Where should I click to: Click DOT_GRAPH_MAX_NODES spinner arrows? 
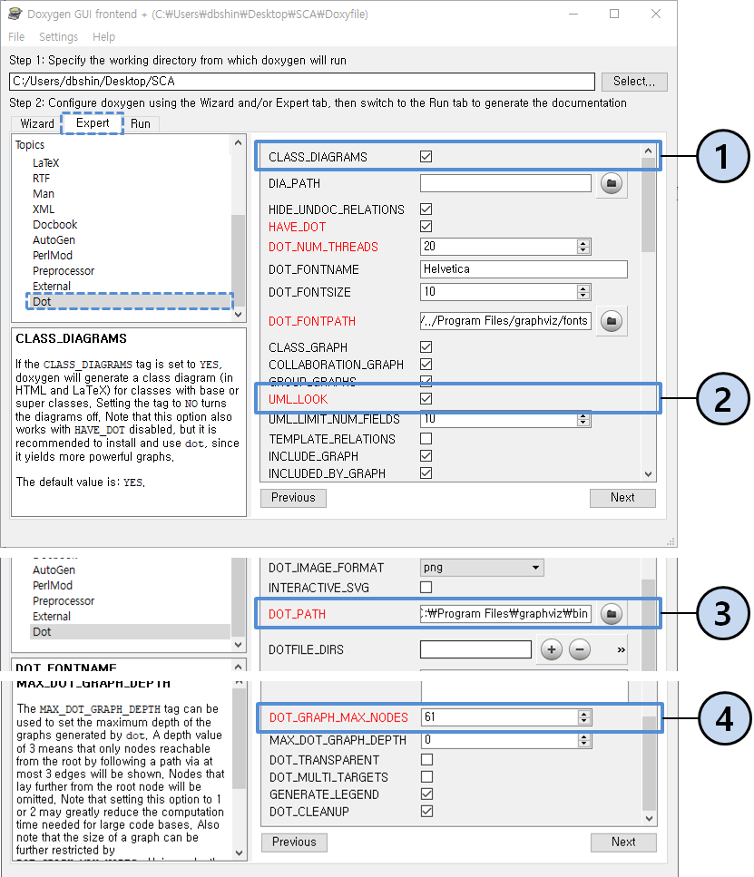[x=583, y=717]
